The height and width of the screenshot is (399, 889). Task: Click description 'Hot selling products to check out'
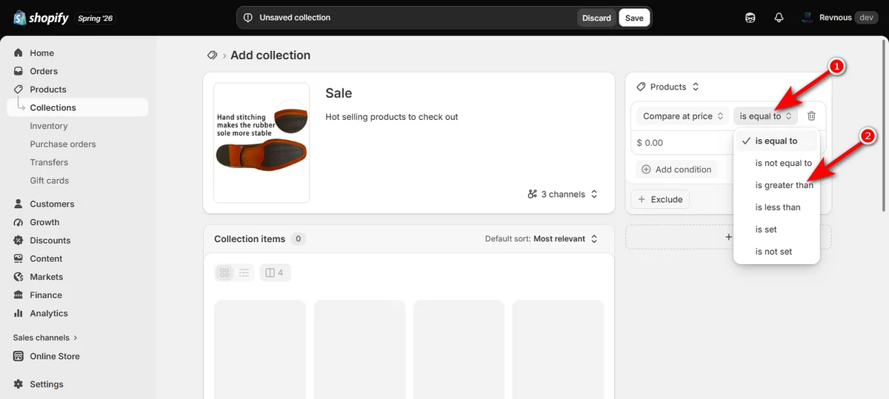pos(392,117)
